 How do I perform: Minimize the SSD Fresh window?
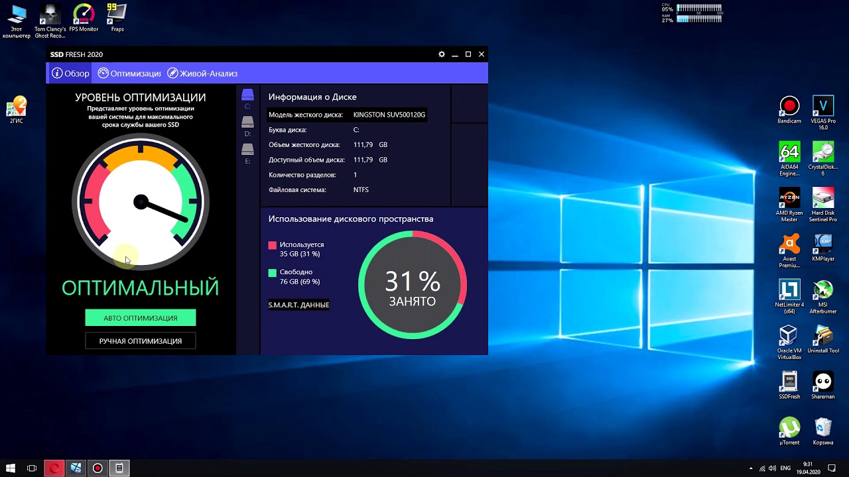(x=455, y=54)
